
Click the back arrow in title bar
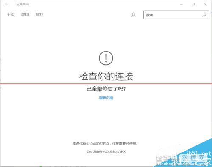(7, 4)
